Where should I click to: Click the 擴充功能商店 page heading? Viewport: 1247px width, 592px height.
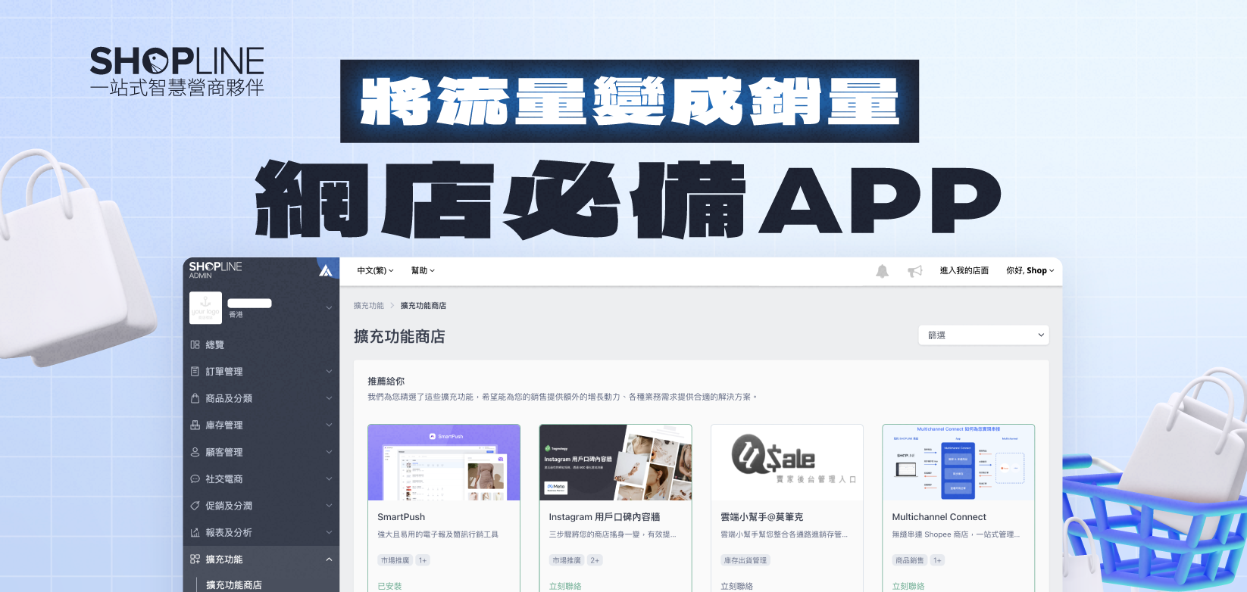point(399,336)
